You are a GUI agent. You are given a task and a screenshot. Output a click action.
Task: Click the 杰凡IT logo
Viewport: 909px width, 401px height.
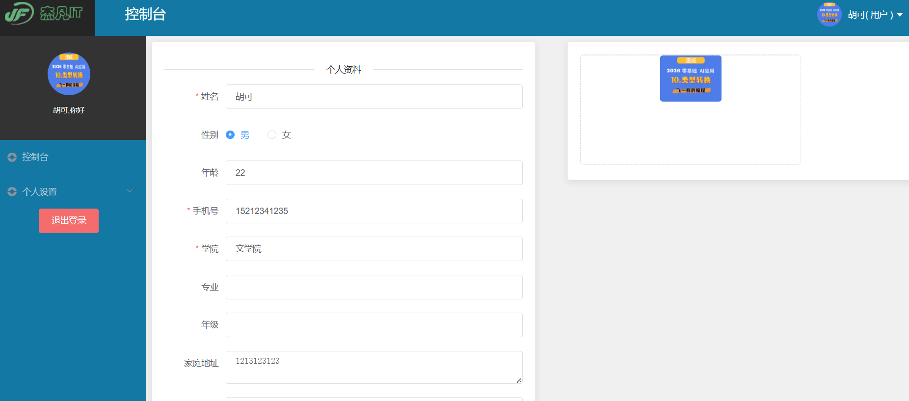tap(44, 13)
